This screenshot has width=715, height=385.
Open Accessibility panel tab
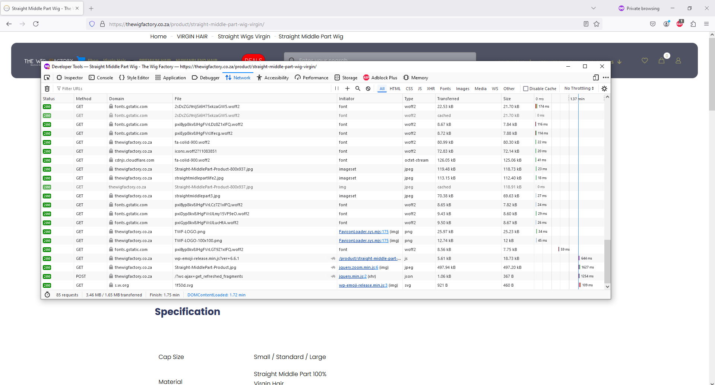click(273, 77)
